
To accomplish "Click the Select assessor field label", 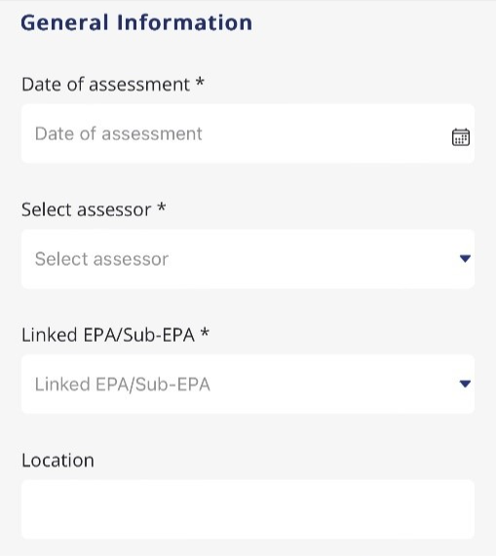I will click(86, 209).
